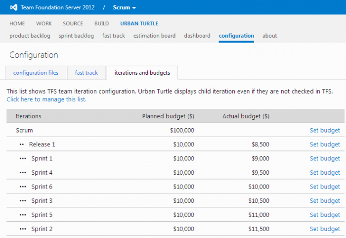The image size is (346, 238).
Task: Open the Scrum project dropdown
Action: coord(125,7)
